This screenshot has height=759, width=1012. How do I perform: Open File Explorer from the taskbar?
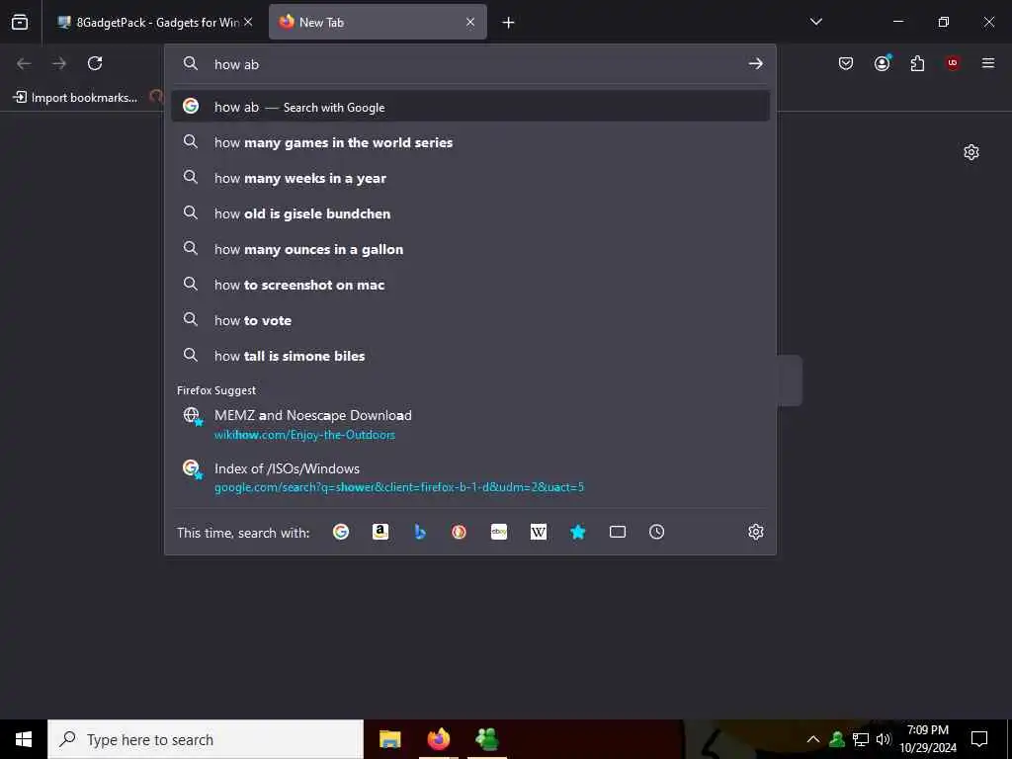coord(389,739)
